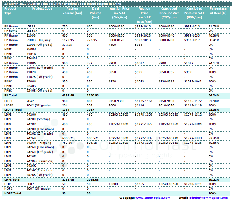
Task: Select the HDPE Total row label
Action: click(x=12, y=193)
